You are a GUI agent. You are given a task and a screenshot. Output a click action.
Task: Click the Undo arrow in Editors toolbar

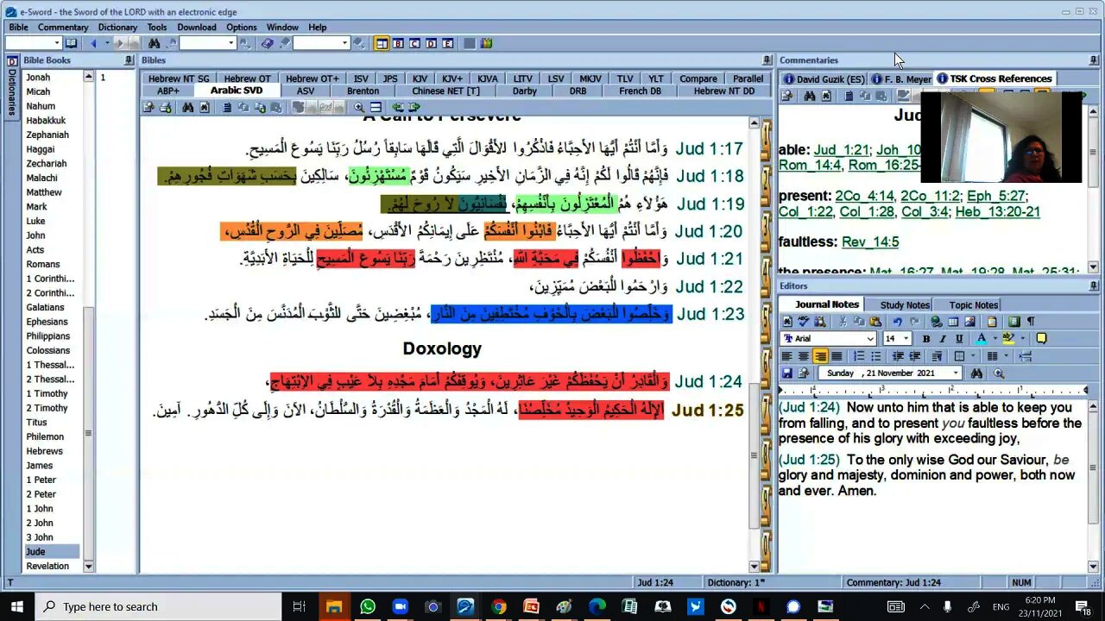pyautogui.click(x=897, y=322)
